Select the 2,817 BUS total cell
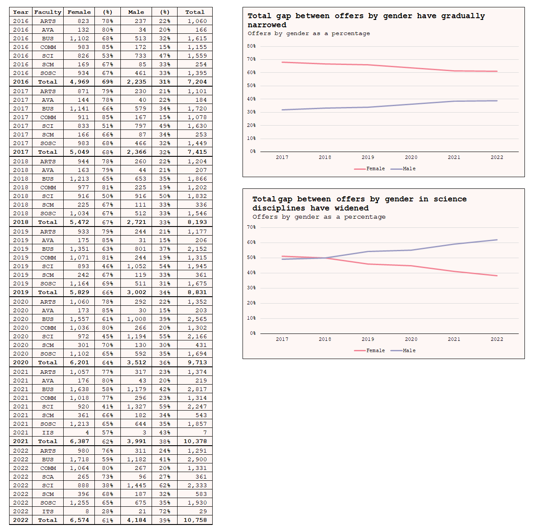This screenshot has height=531, width=534. [x=195, y=389]
